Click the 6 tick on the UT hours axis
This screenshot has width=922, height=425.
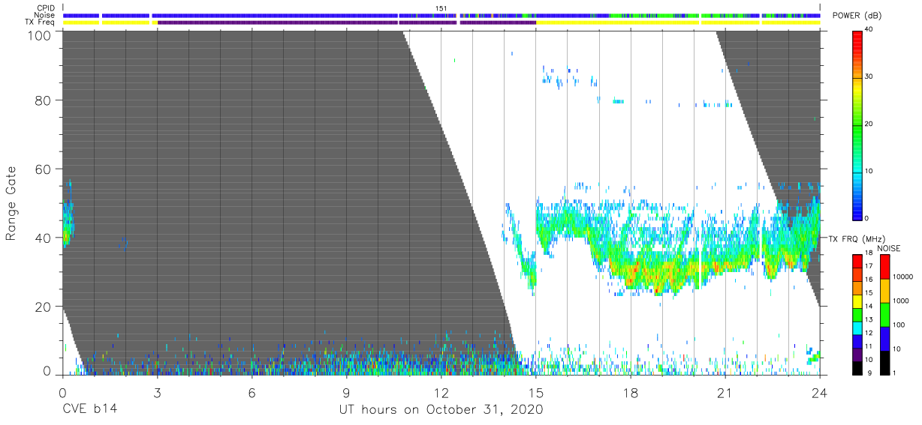[x=252, y=393]
